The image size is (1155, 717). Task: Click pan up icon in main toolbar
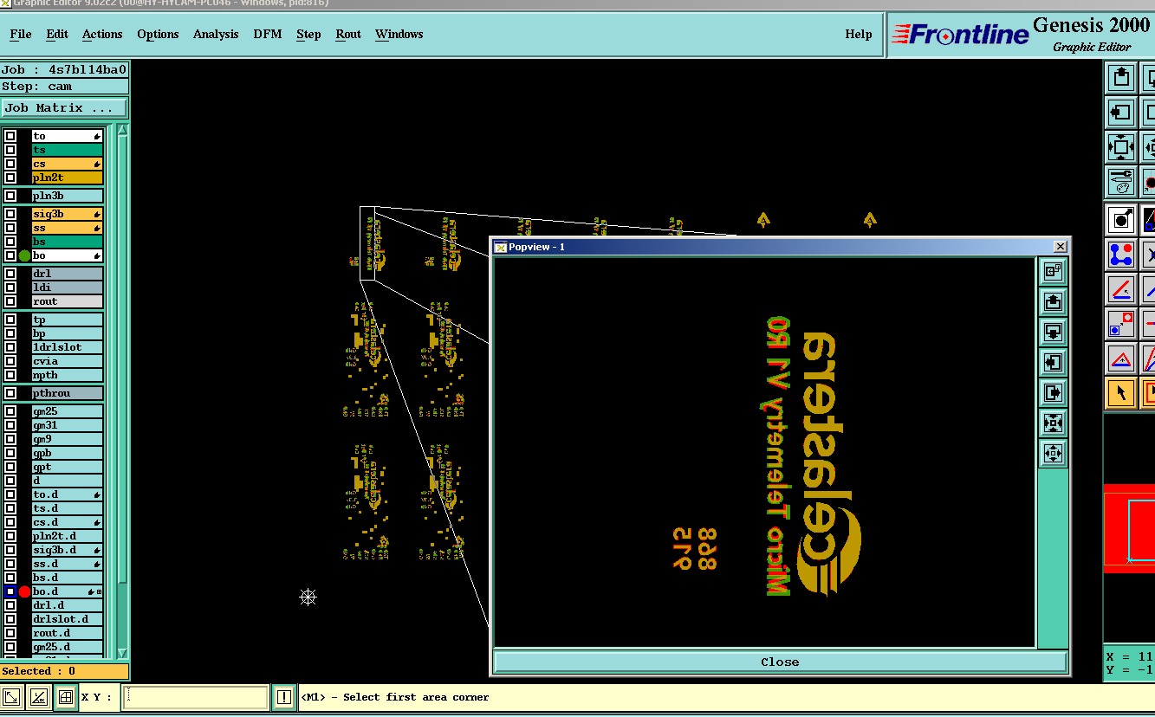1121,77
